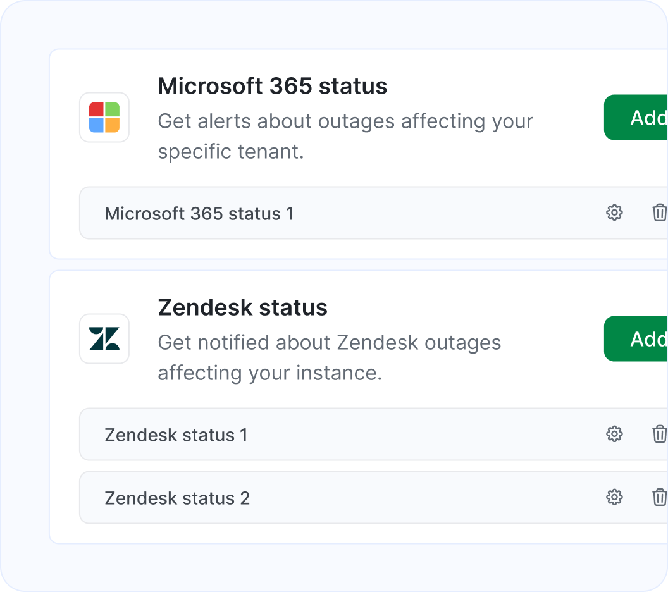Open settings for Zendesk status 1
The width and height of the screenshot is (668, 592).
[614, 434]
